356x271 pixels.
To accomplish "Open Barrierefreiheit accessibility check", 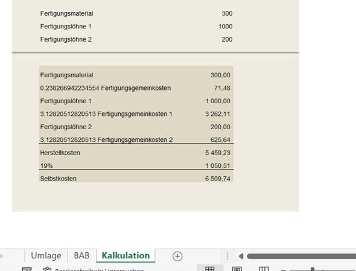I will coord(100,270).
